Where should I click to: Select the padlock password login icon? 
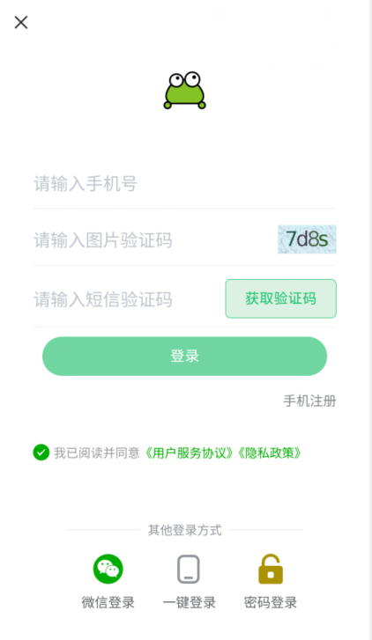coord(271,569)
